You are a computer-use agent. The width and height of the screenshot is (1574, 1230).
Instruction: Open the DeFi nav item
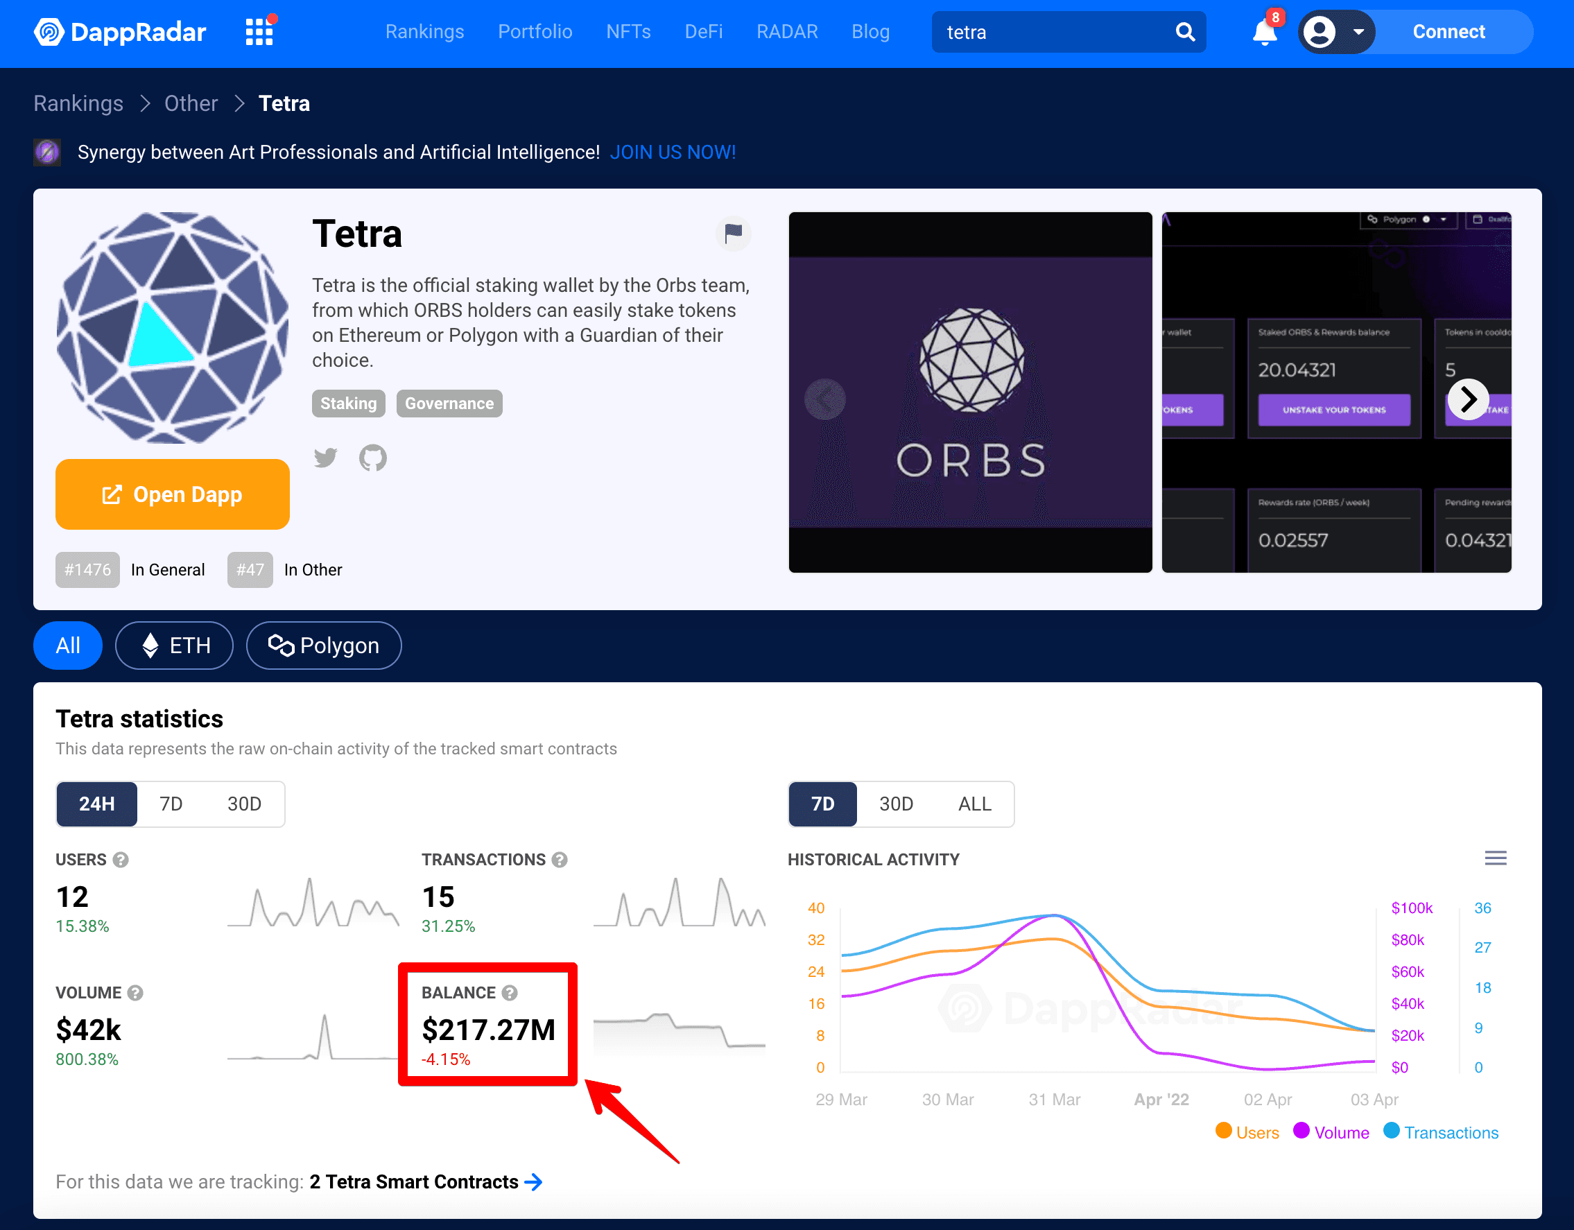703,32
